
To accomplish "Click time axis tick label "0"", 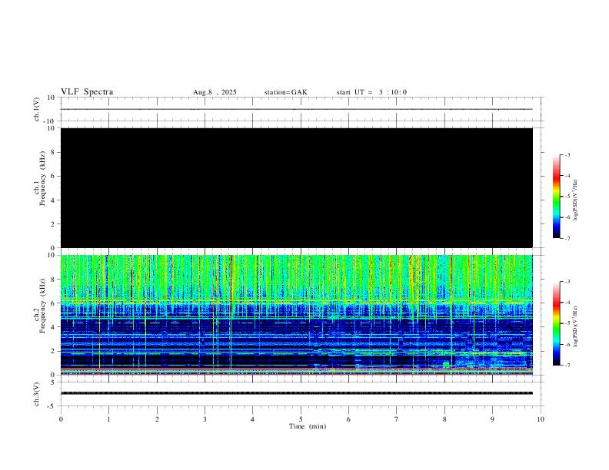I will [61, 419].
